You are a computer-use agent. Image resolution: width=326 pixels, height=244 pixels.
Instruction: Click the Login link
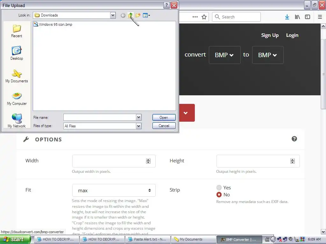(x=292, y=35)
